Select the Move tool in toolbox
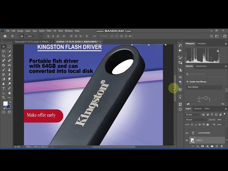The width and height of the screenshot is (228, 171). (4, 47)
